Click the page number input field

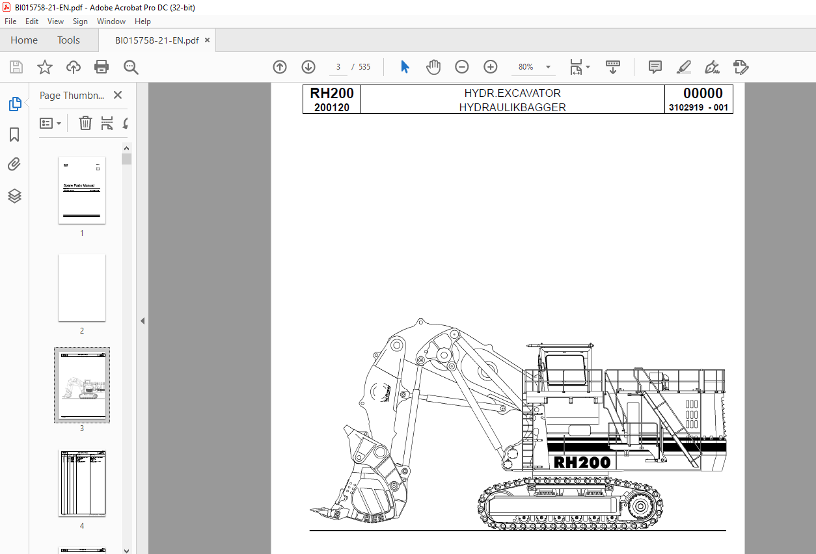338,67
